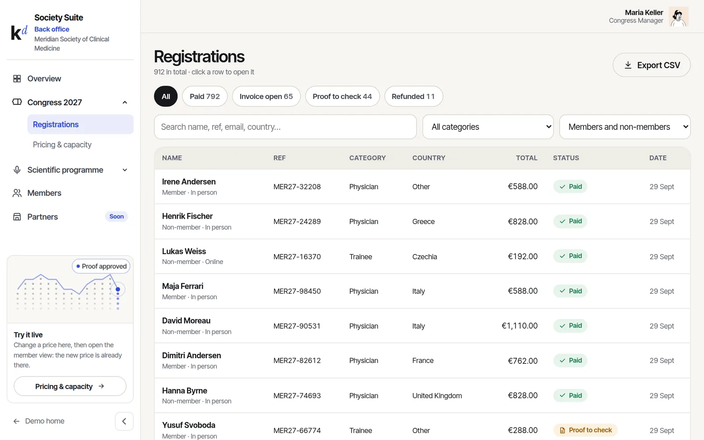Collapse the Congress 2027 section chevron
Image resolution: width=704 pixels, height=440 pixels.
pos(125,103)
